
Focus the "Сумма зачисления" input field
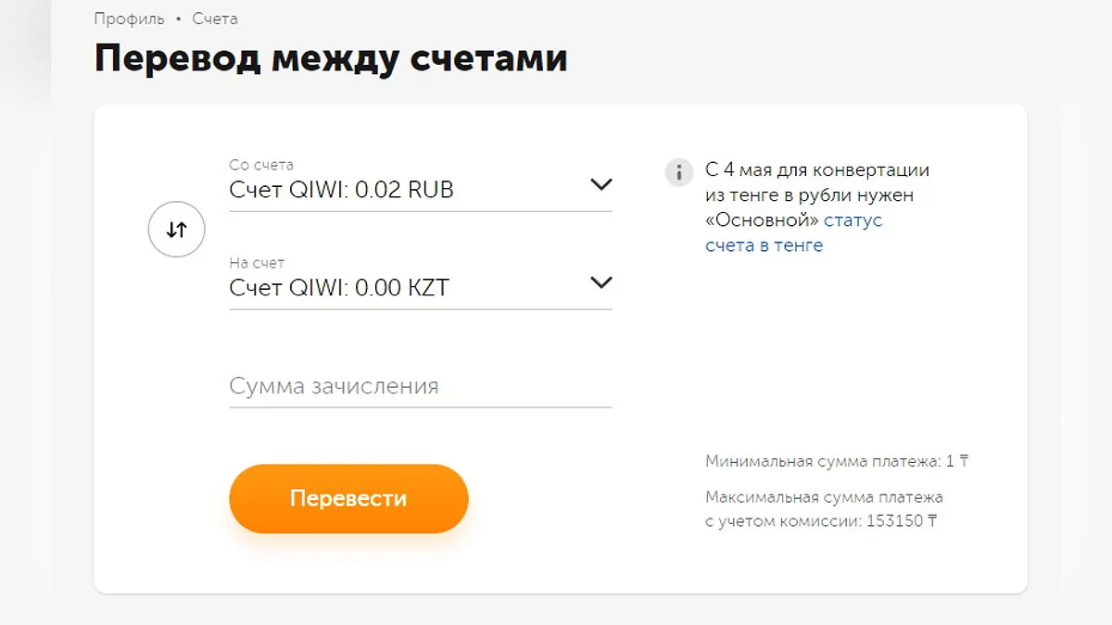(420, 386)
